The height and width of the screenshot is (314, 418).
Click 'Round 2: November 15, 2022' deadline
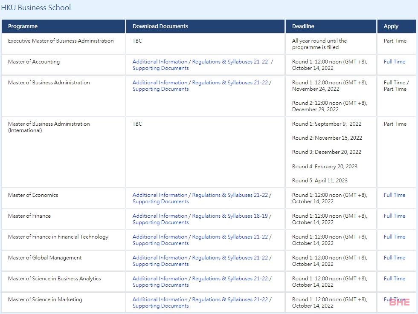point(327,138)
